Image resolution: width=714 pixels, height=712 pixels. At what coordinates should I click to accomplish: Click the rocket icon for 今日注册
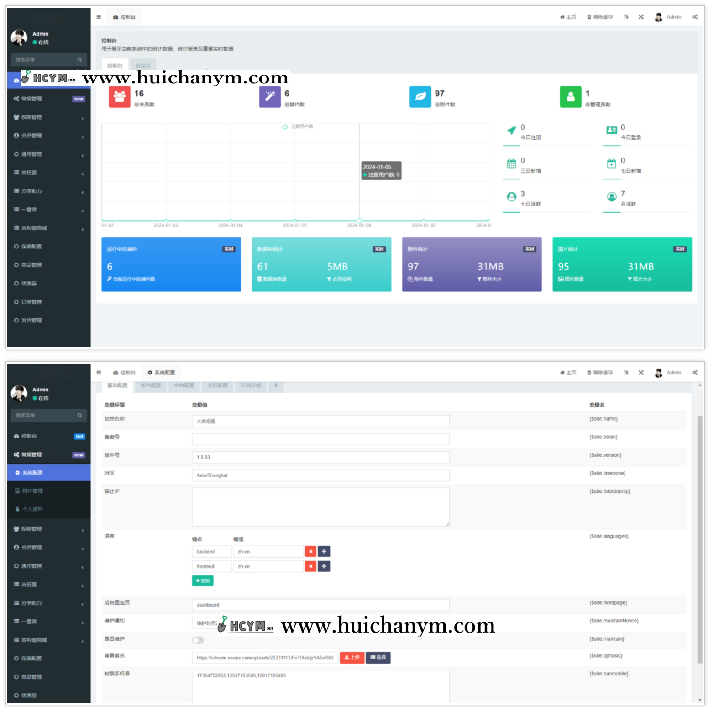[512, 130]
